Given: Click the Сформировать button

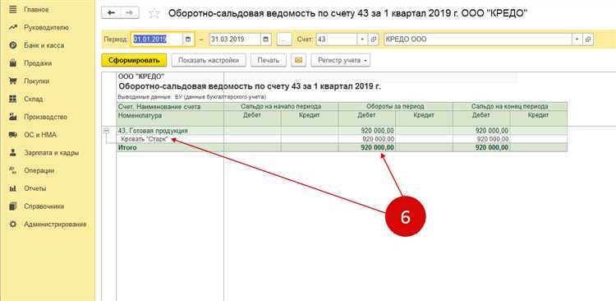Looking at the screenshot, I should (134, 60).
